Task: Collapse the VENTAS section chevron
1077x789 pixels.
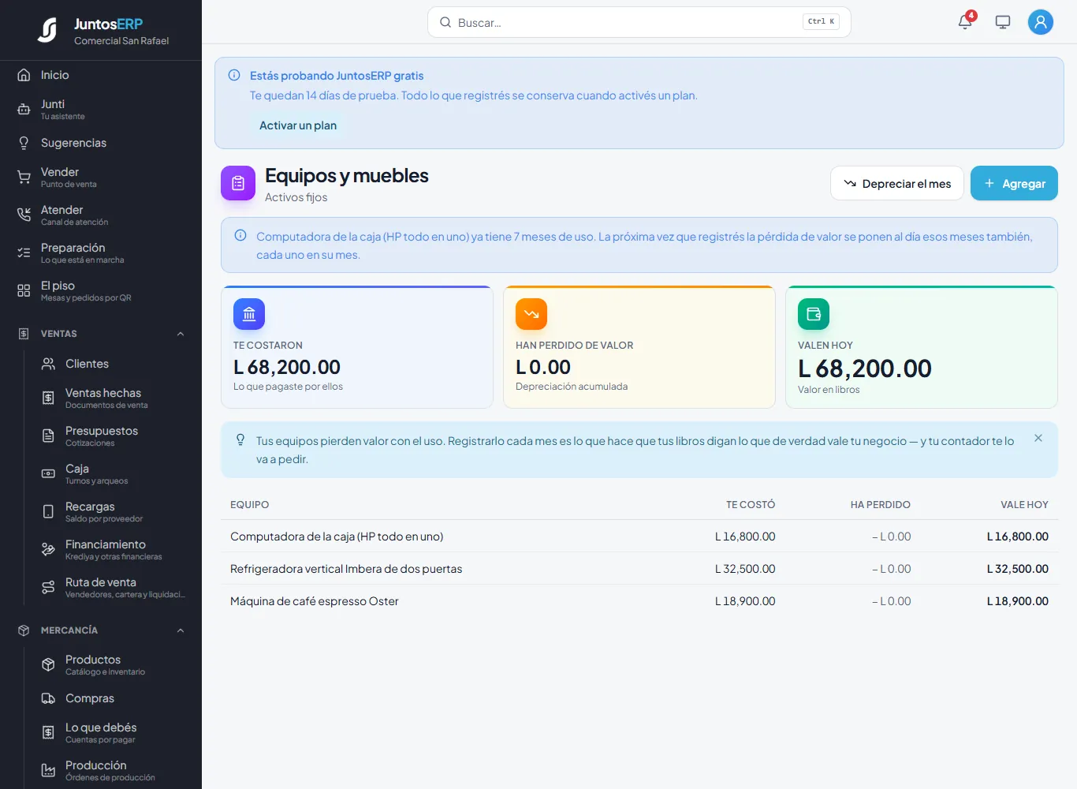Action: click(x=181, y=334)
